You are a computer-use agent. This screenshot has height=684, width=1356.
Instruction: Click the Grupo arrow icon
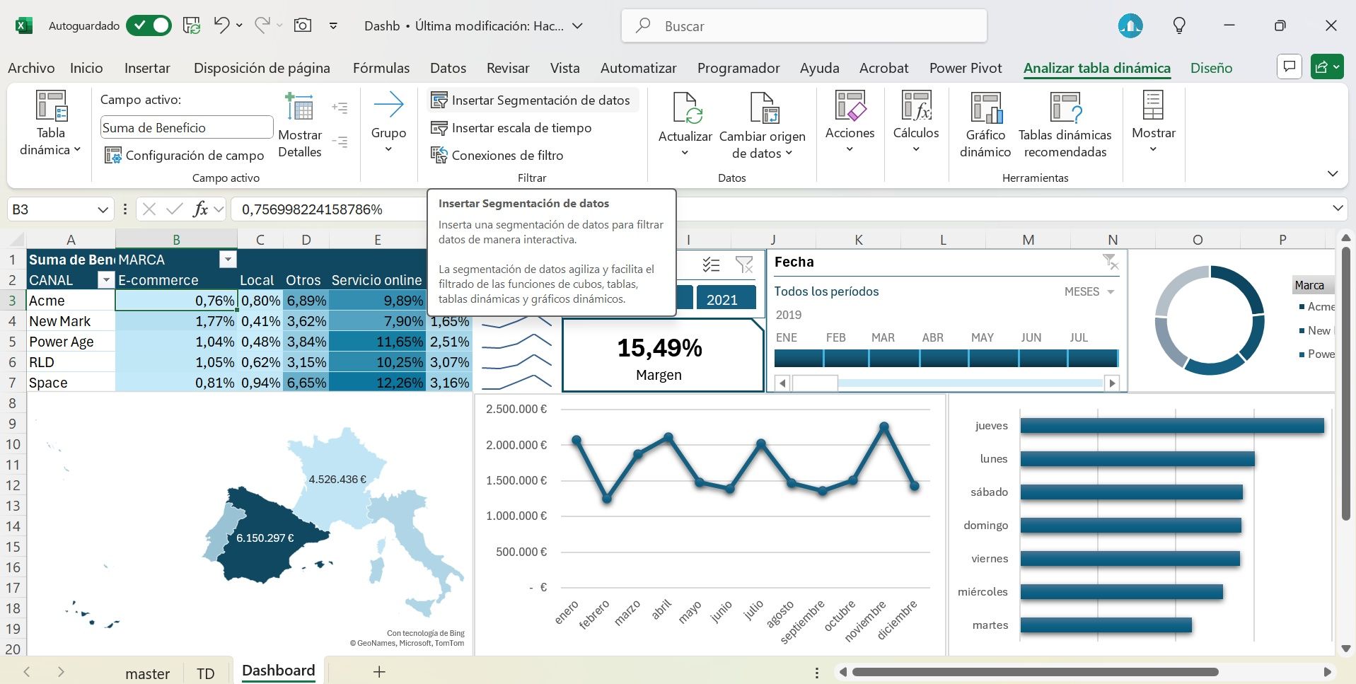pyautogui.click(x=388, y=105)
